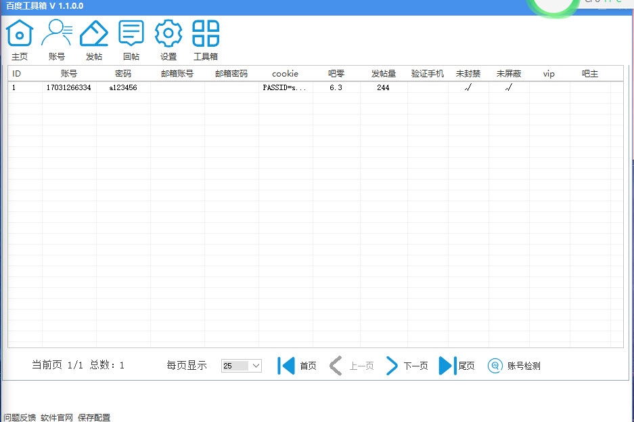Click the 吧零 column header
This screenshot has height=422, width=634.
point(336,74)
